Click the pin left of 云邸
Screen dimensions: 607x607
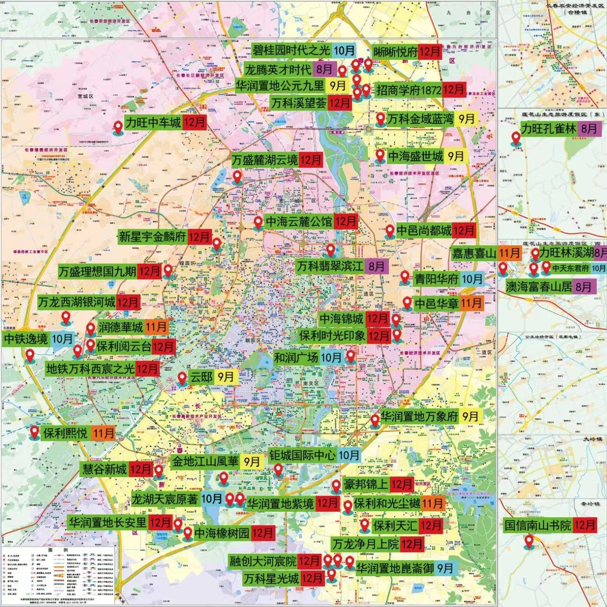[x=182, y=378]
